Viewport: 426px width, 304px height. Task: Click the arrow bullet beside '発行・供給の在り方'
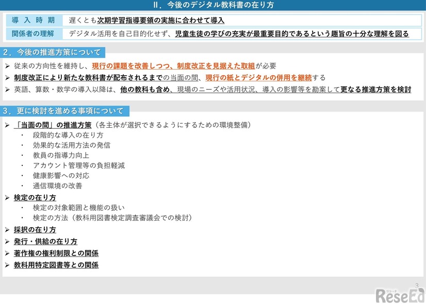(7, 242)
